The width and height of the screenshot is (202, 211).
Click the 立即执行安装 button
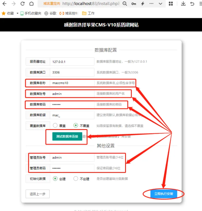point(164,194)
